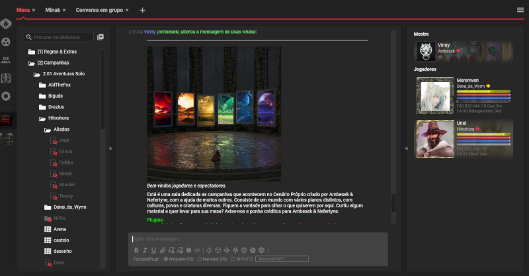The height and width of the screenshot is (276, 529).
Task: Open the treasure chest sidebar icon
Action: [x=6, y=78]
